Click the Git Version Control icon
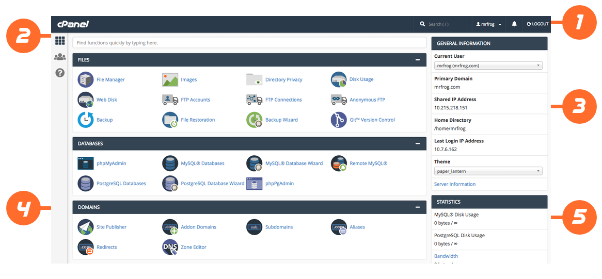602x279 pixels. point(339,120)
